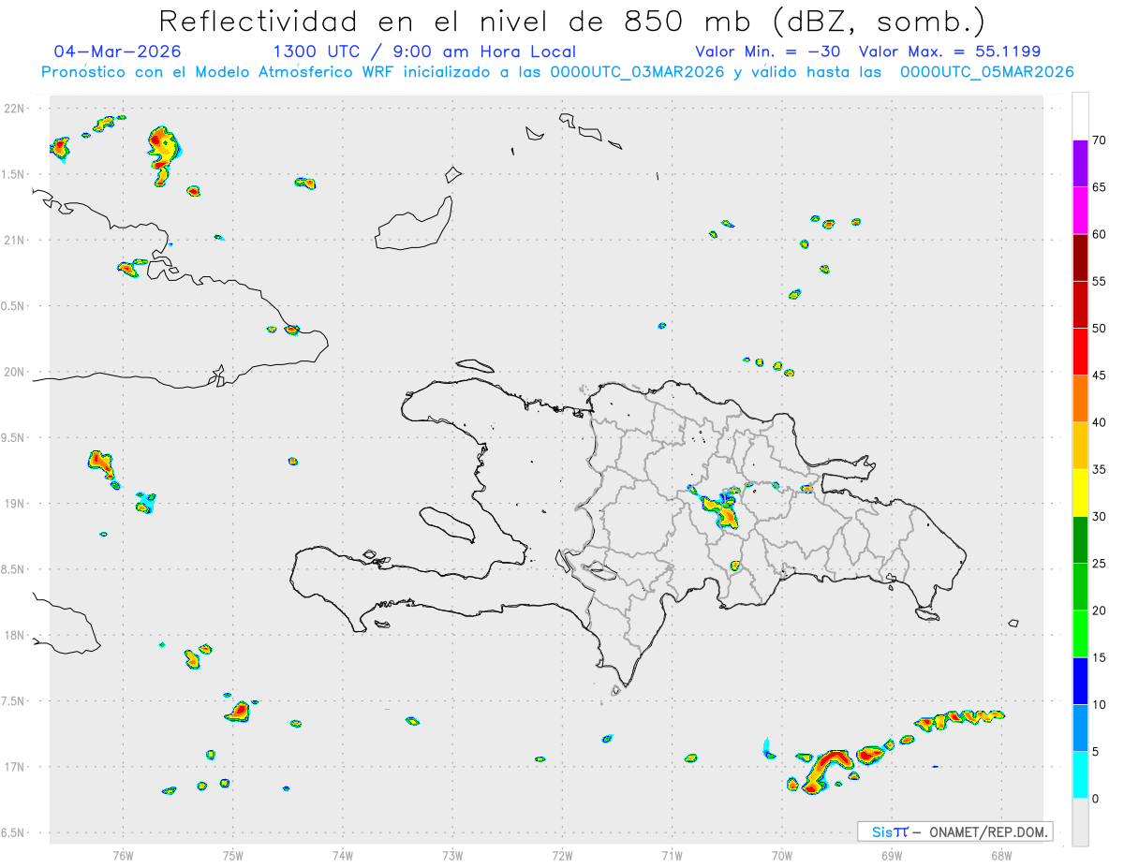Click the '69W' longitude label
Viewport: 1124px width, 868px height.
click(x=892, y=856)
